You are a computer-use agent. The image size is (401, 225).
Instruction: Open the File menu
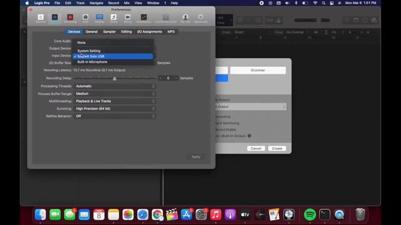coord(57,3)
